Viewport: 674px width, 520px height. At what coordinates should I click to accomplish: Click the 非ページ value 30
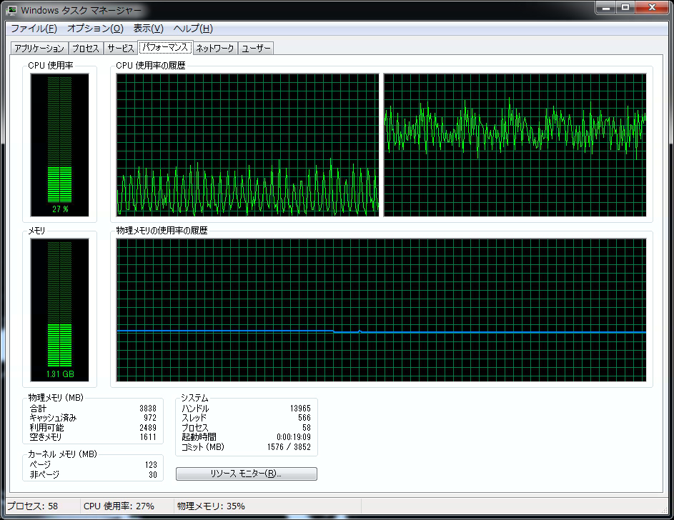pos(153,474)
